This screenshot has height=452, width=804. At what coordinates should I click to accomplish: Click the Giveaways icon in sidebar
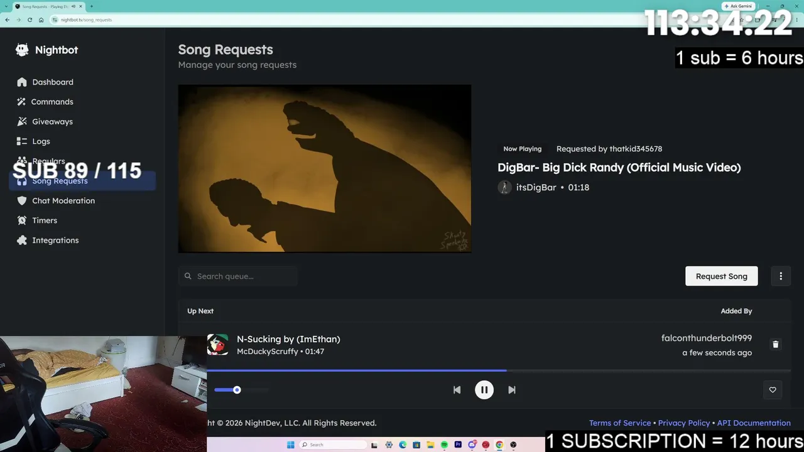[x=22, y=122]
